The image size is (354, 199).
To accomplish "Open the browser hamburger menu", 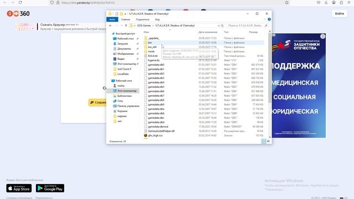I will point(349,2).
